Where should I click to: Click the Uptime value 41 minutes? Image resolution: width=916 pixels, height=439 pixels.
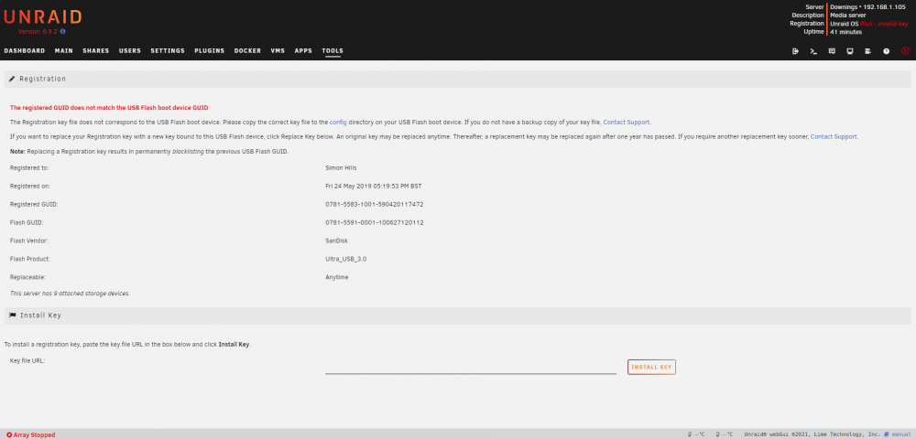[845, 32]
